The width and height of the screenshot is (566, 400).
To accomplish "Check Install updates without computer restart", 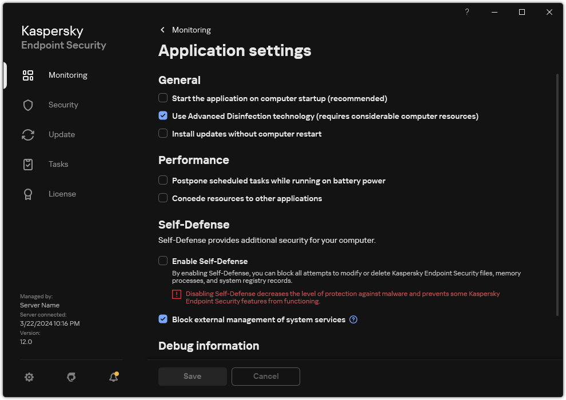I will click(163, 134).
